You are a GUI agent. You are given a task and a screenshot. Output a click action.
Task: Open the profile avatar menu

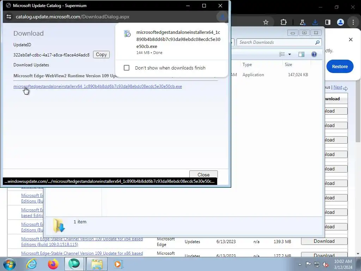tap(340, 22)
